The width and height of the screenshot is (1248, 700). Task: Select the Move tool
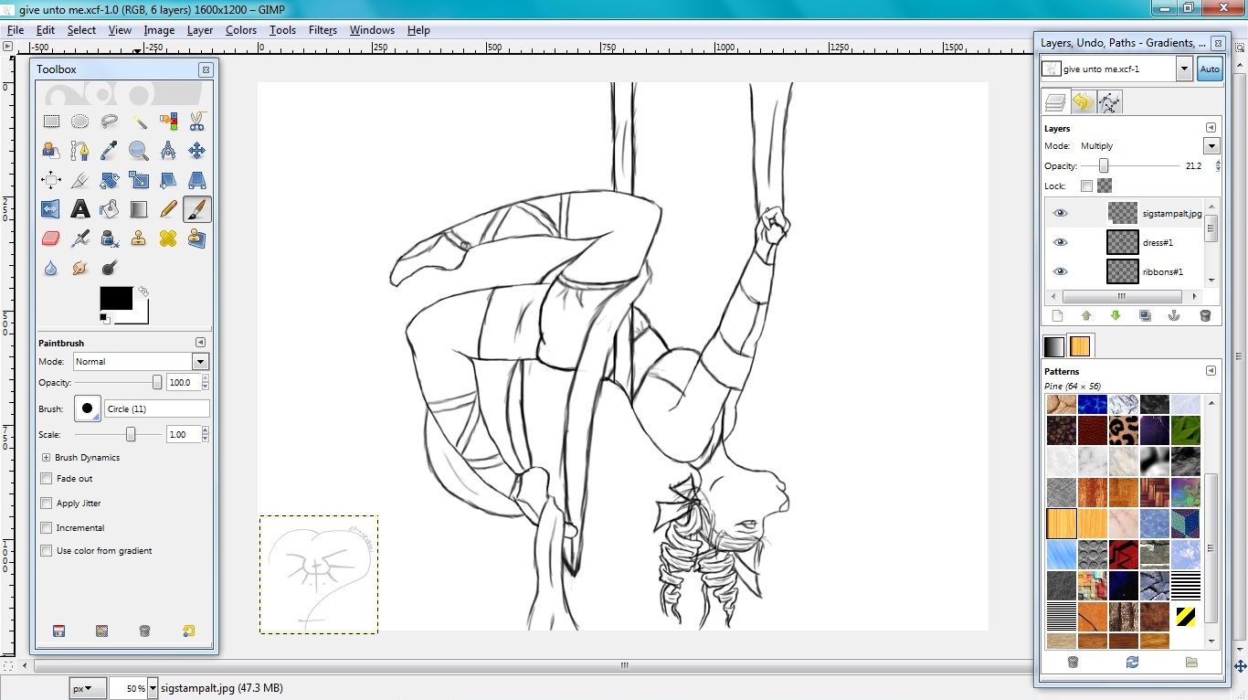pyautogui.click(x=196, y=151)
